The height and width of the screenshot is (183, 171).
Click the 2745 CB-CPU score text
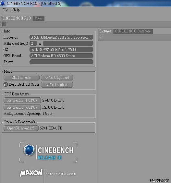pos(54,100)
